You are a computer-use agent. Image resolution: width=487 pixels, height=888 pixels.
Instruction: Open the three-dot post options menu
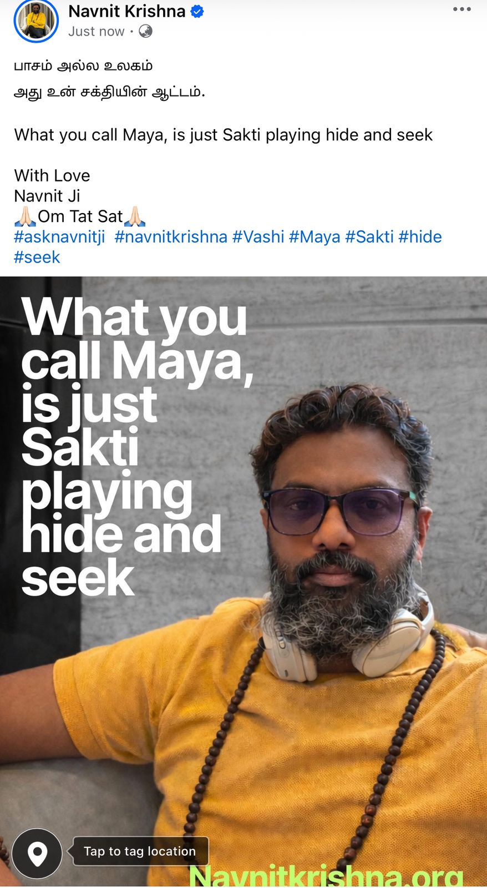pos(461,9)
